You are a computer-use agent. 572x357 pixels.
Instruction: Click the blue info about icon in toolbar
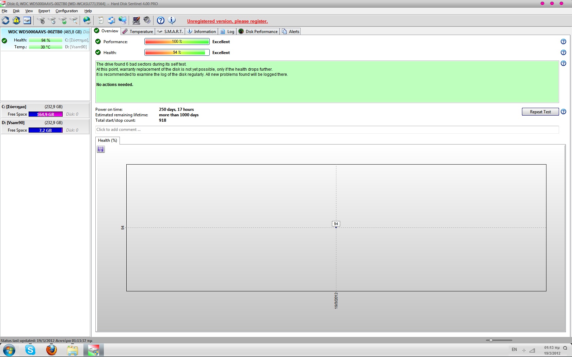tap(172, 20)
